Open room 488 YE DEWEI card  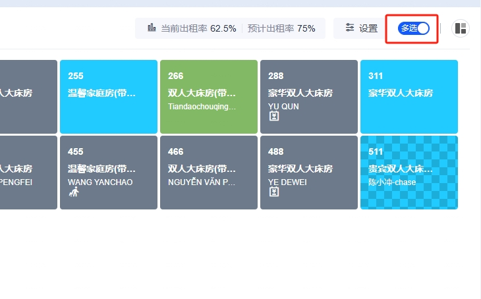pyautogui.click(x=308, y=172)
